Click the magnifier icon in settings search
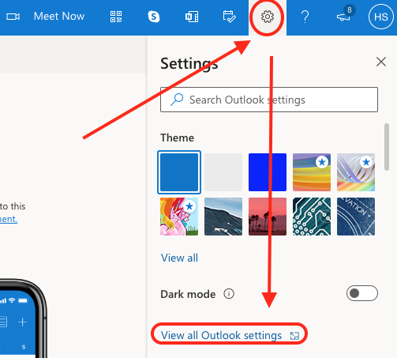This screenshot has width=397, height=358. pos(177,100)
